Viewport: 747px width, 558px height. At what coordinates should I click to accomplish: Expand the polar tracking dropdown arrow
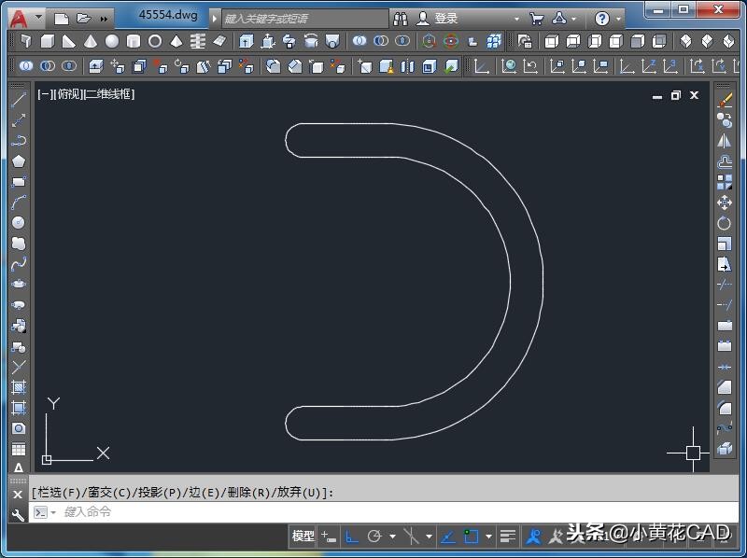392,537
